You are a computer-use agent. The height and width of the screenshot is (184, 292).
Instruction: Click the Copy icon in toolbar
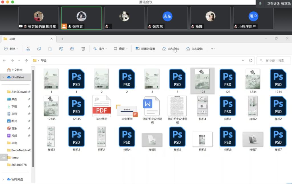pyautogui.click(x=39, y=49)
